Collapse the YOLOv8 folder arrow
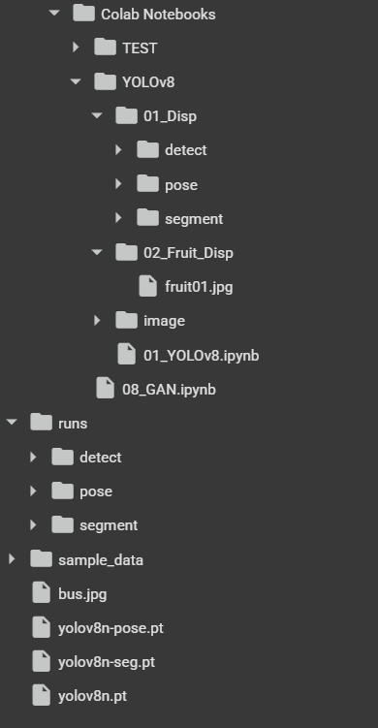Viewport: 378px width, 728px height. pyautogui.click(x=76, y=81)
